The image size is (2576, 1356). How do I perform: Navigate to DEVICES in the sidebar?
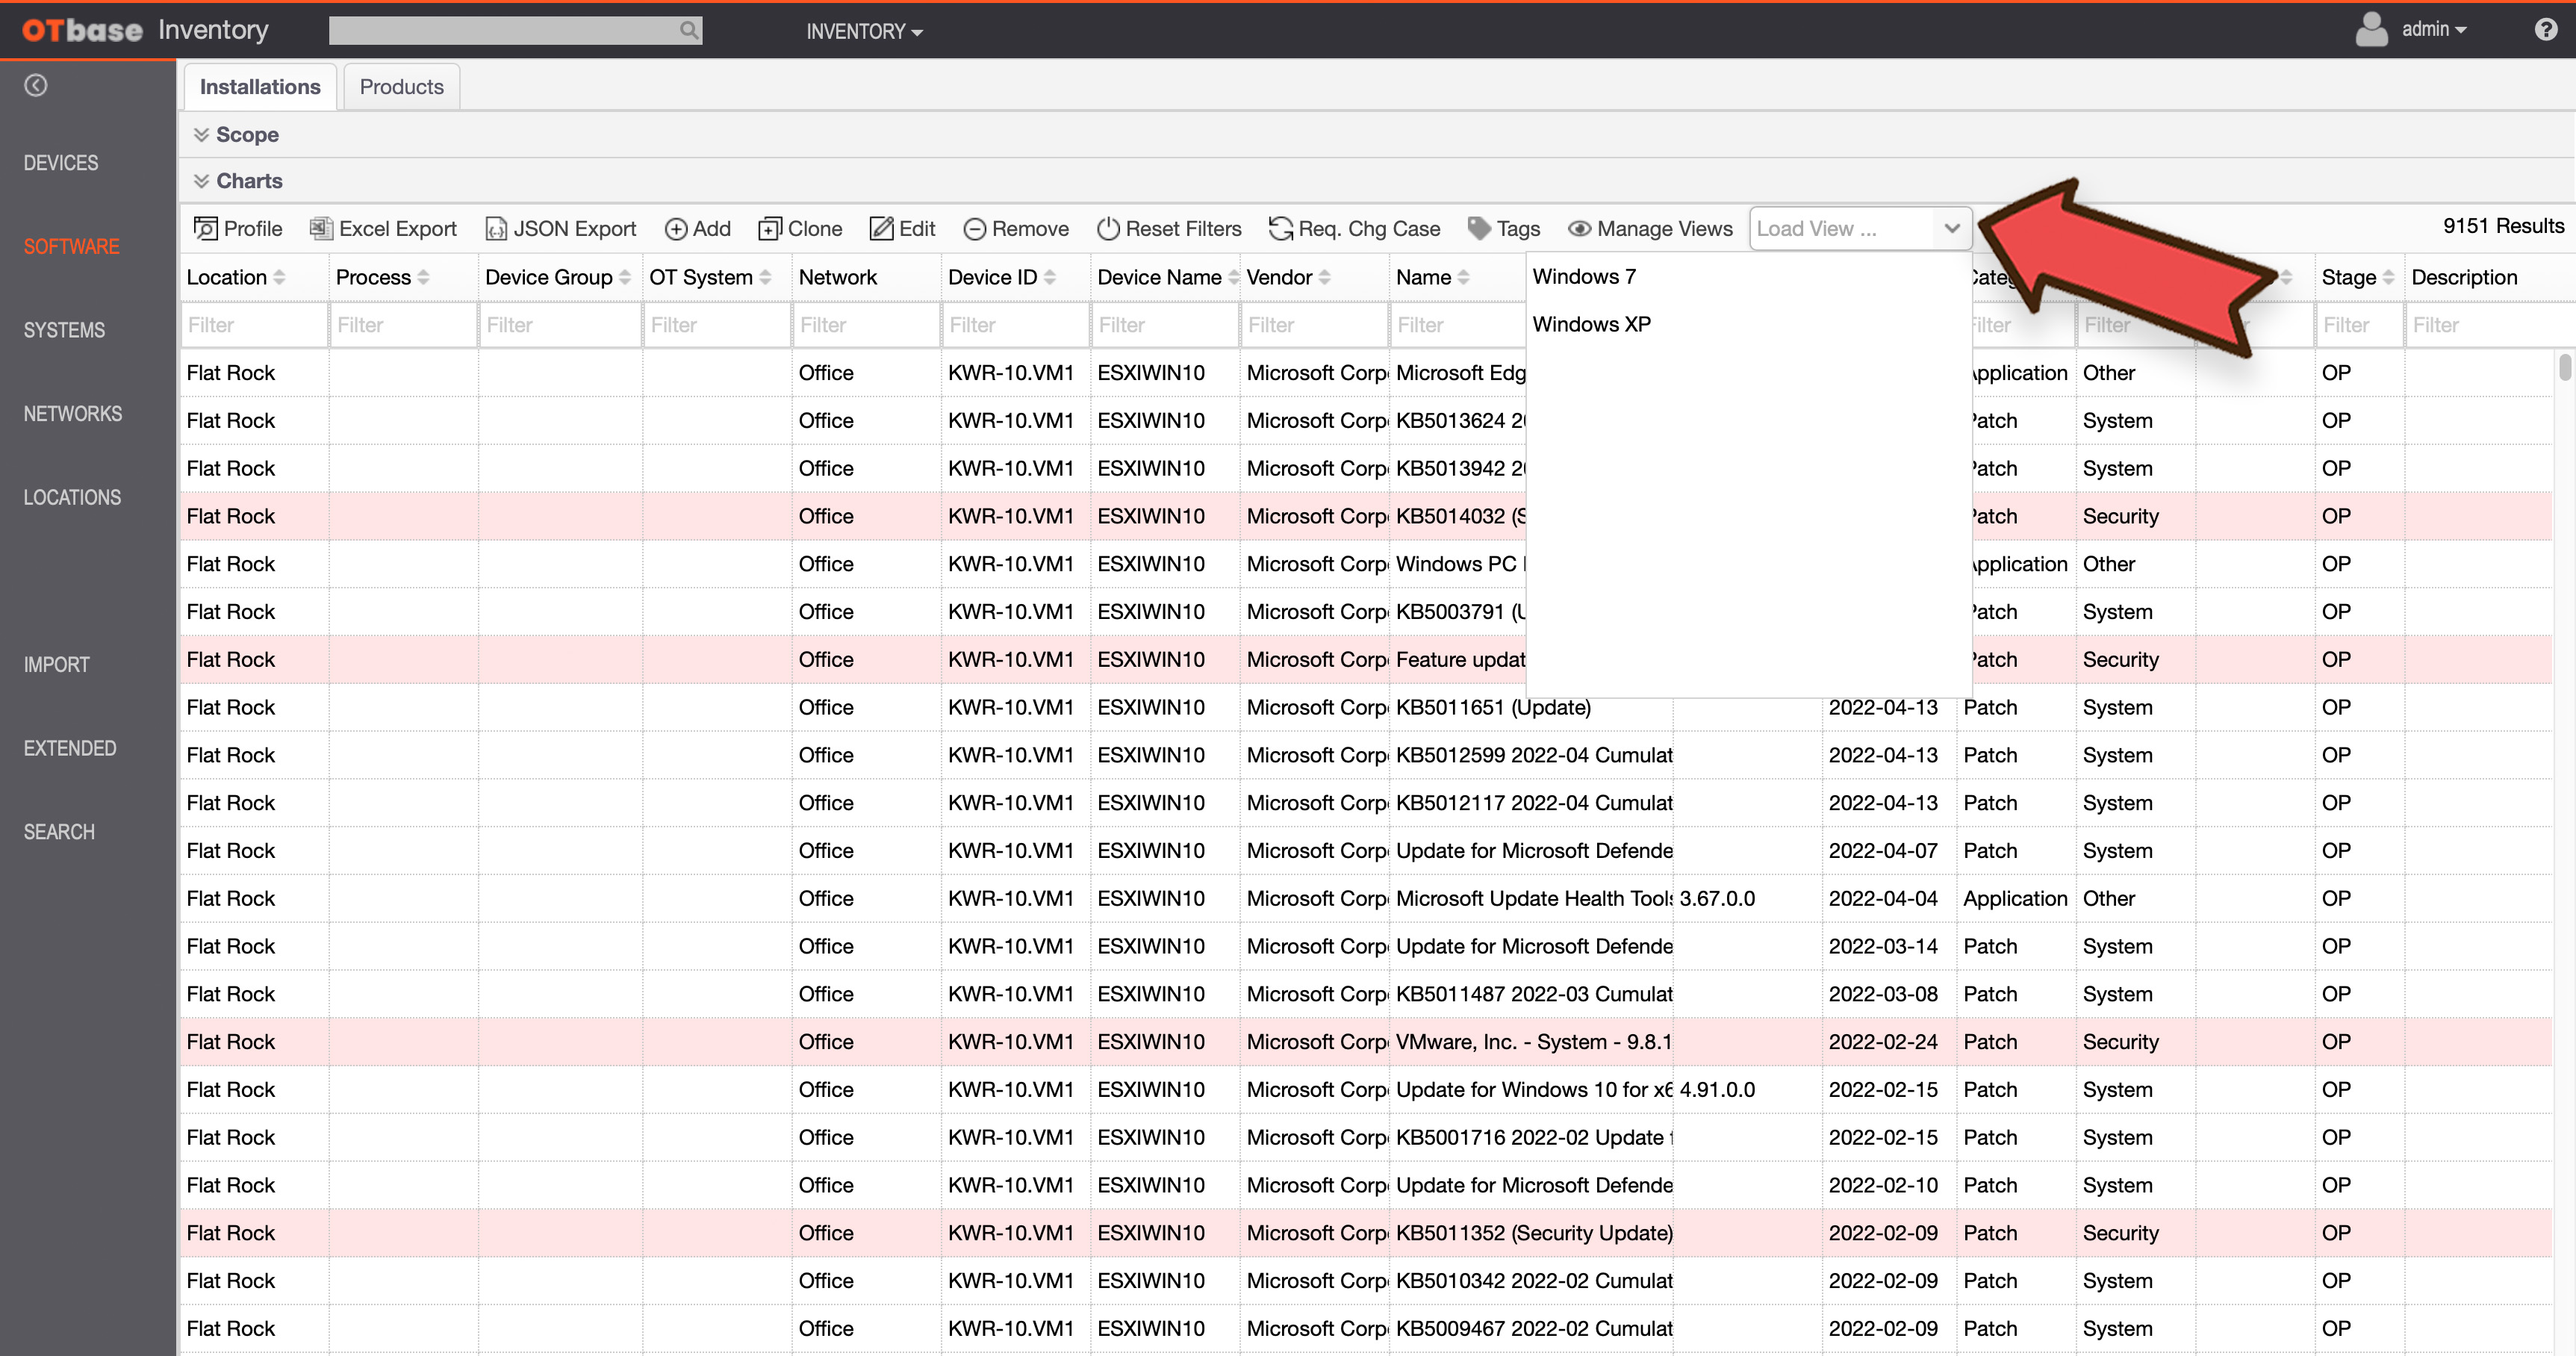tap(60, 162)
